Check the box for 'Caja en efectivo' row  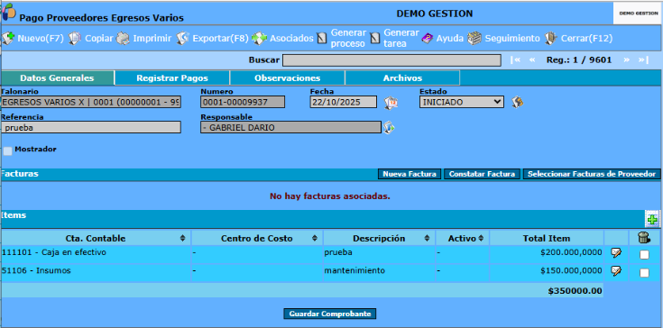(644, 254)
